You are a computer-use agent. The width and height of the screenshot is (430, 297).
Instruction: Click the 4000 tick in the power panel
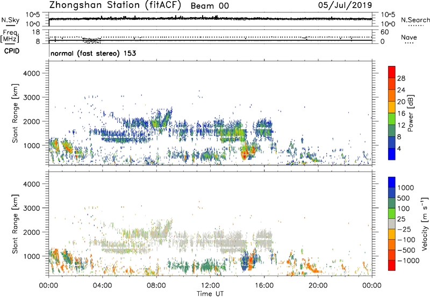(32, 73)
